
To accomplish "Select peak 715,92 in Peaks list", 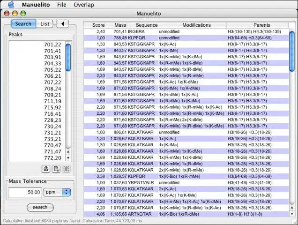I will pyautogui.click(x=52, y=107).
